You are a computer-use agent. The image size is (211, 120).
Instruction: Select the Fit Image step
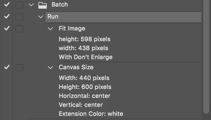click(x=72, y=28)
